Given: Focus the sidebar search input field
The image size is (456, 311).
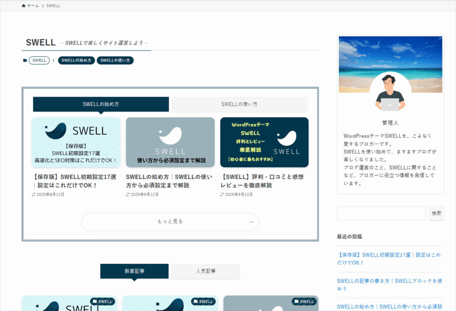Looking at the screenshot, I should (x=381, y=213).
